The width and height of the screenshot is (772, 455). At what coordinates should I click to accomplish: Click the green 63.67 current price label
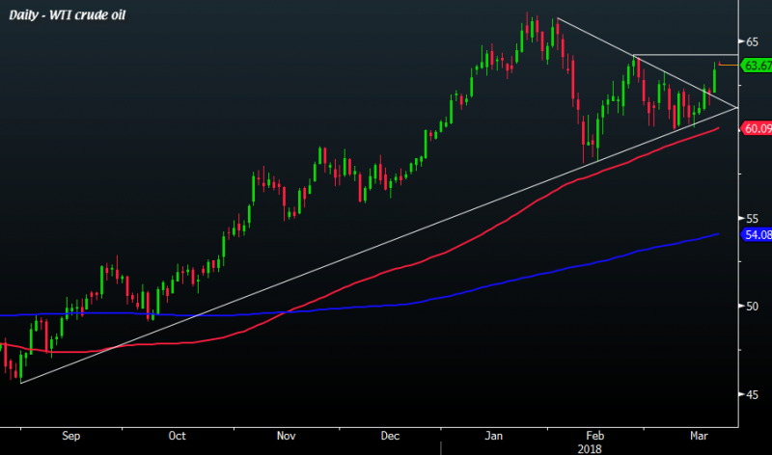(x=756, y=66)
